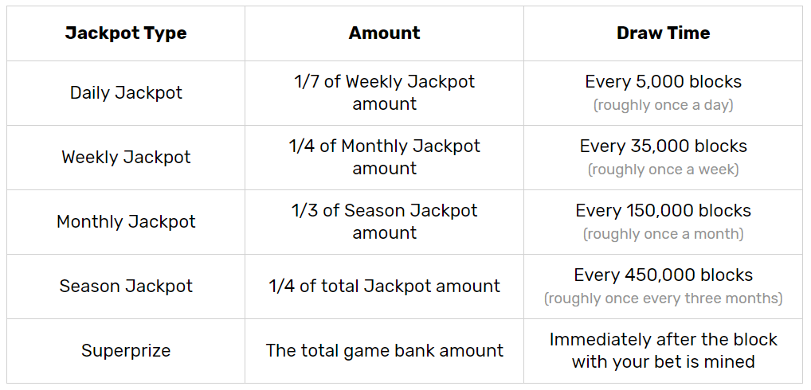This screenshot has height=390, width=811.
Task: Select the Every 5,000 blocks text
Action: click(663, 82)
